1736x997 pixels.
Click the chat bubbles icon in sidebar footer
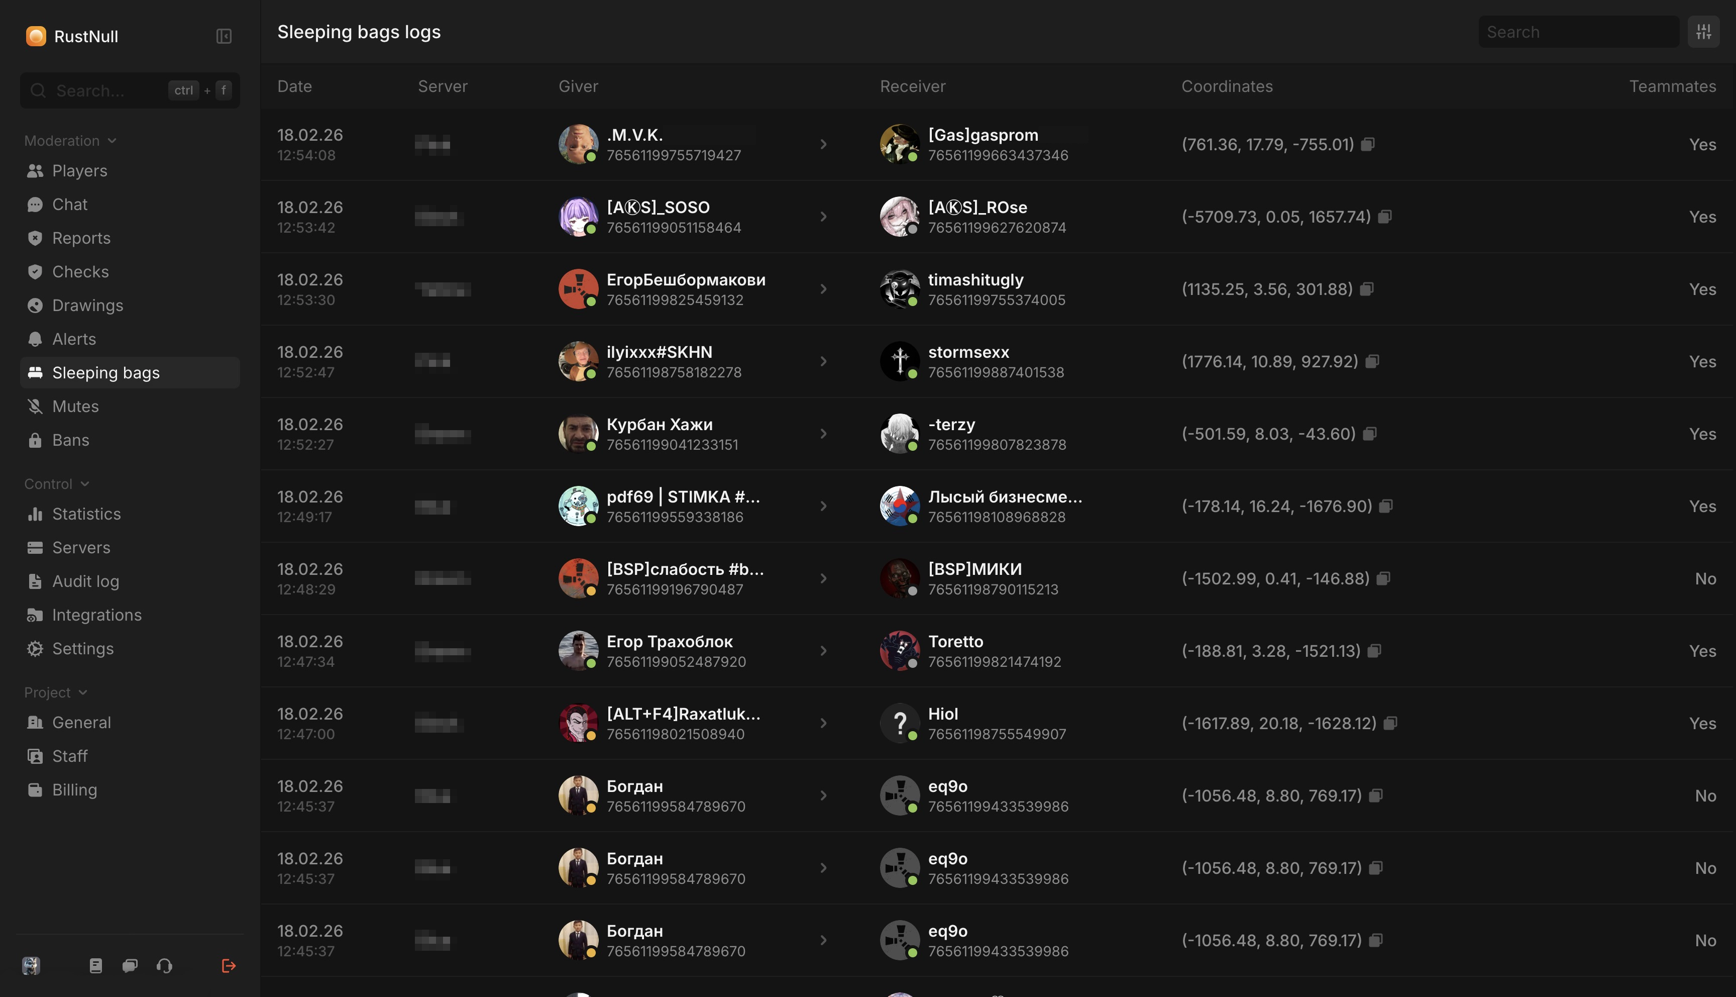pos(130,965)
